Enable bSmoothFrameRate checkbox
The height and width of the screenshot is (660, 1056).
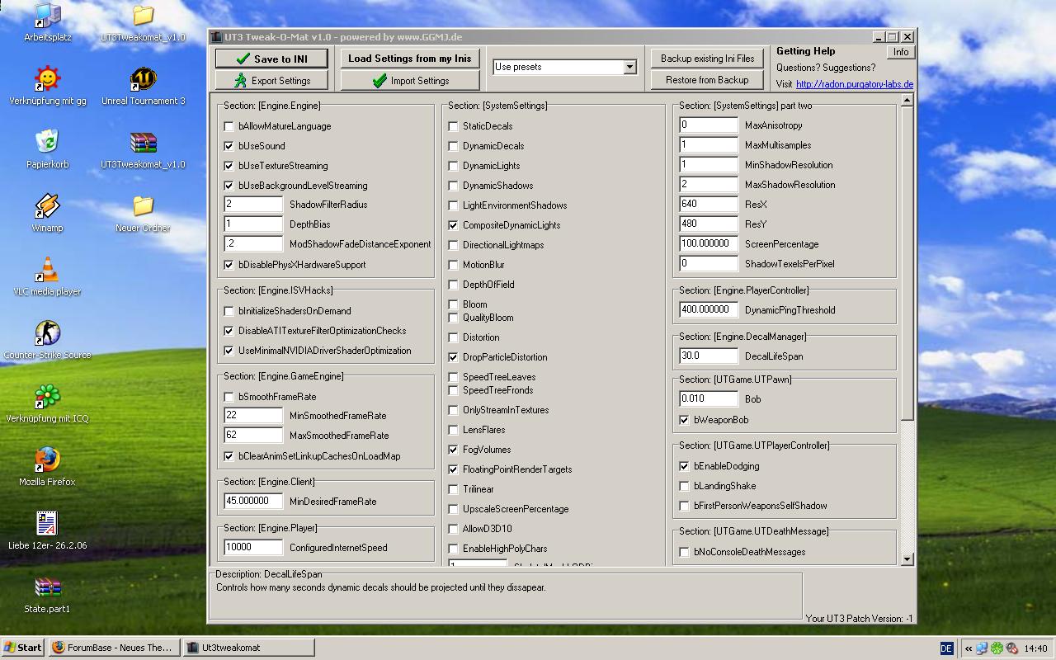[229, 397]
